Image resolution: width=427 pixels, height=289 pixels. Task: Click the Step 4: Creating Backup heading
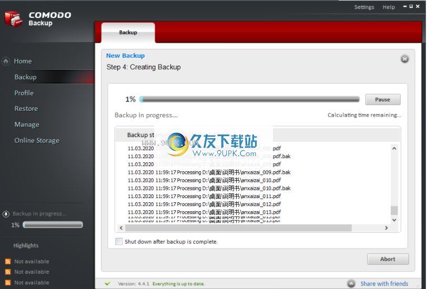tap(144, 67)
